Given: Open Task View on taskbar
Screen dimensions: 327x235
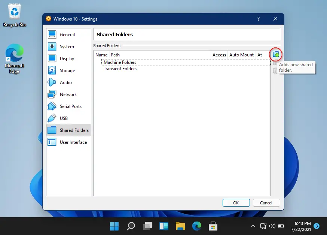Looking at the screenshot, I should (x=147, y=226).
